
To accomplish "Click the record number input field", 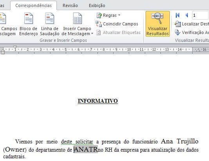I will coord(200,15).
